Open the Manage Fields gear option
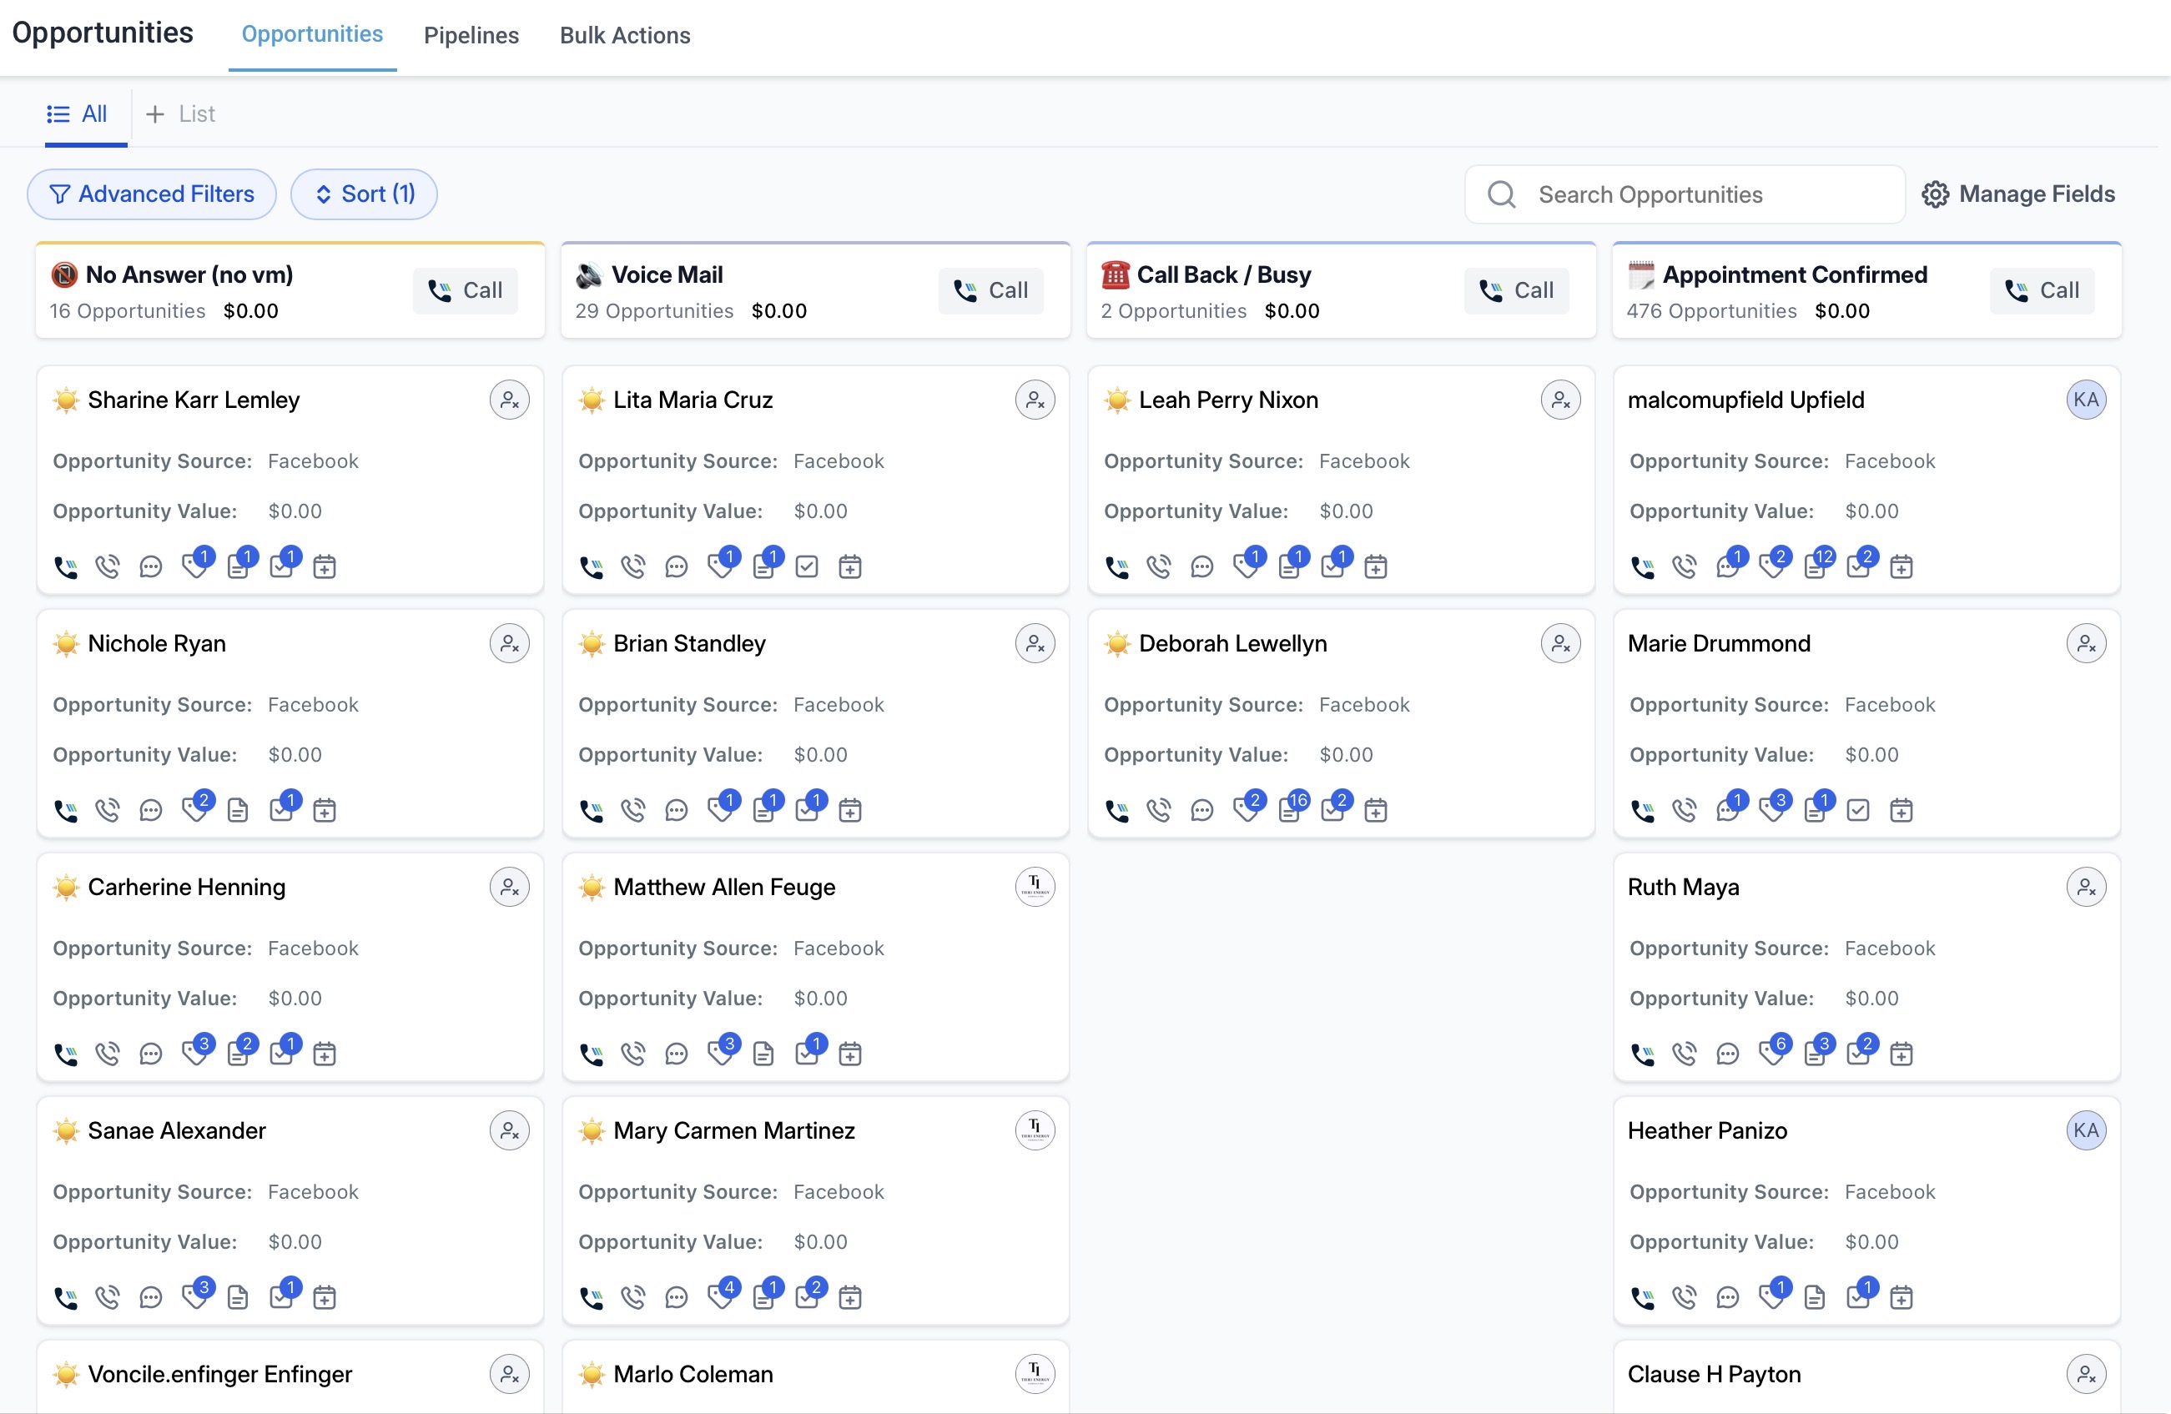The height and width of the screenshot is (1414, 2171). [x=2017, y=194]
